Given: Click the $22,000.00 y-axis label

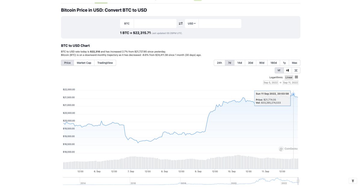Looking at the screenshot, I should click(69, 89).
